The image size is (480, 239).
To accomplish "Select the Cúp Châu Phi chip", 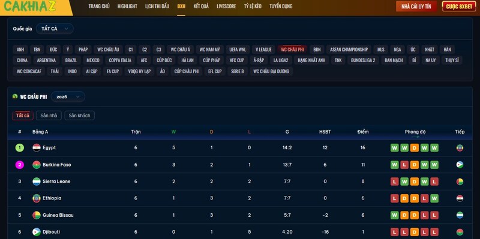I will 187,71.
